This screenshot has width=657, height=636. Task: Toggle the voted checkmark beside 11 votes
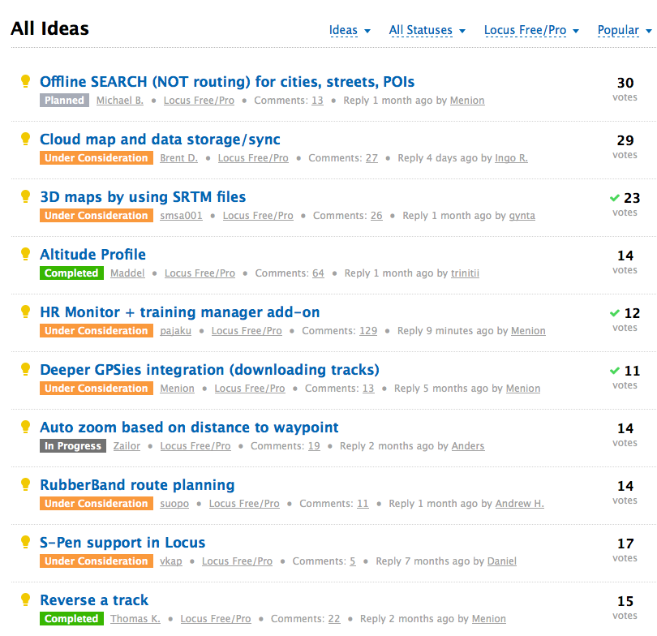click(x=615, y=371)
